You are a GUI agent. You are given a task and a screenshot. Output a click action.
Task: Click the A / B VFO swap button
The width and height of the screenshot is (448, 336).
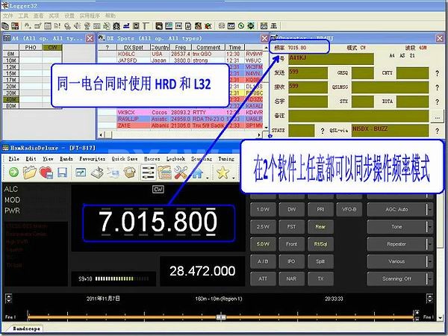click(263, 261)
